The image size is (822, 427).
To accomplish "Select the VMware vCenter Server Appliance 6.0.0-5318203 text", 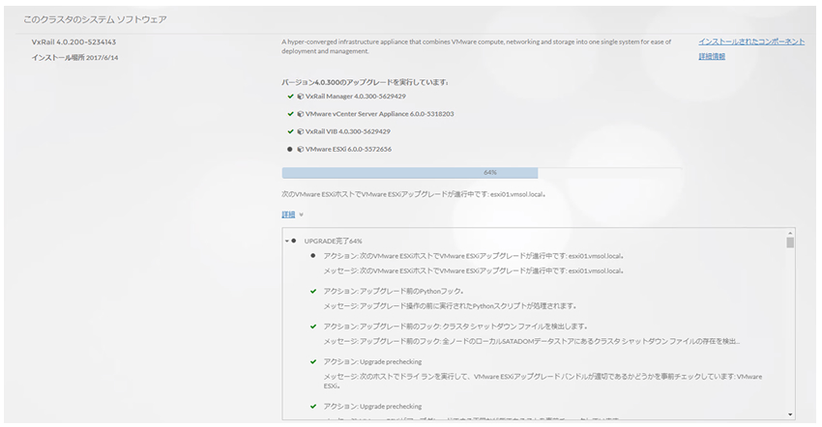I will [380, 114].
